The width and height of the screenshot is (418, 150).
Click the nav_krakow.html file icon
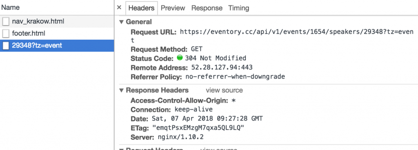[6, 22]
